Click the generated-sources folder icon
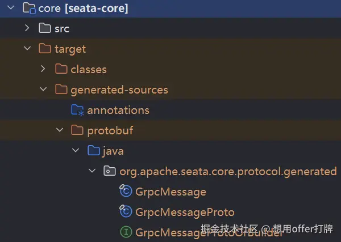The image size is (341, 242). coord(61,90)
